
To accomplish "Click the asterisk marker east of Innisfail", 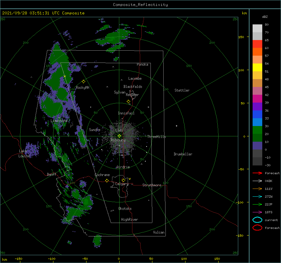I will point(148,107).
